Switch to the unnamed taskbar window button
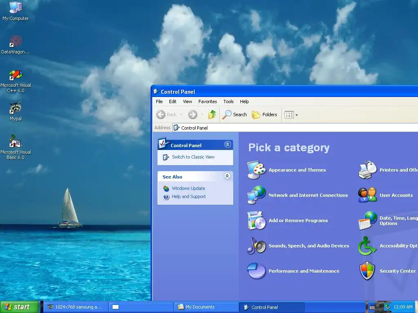418x313 pixels. 141,307
